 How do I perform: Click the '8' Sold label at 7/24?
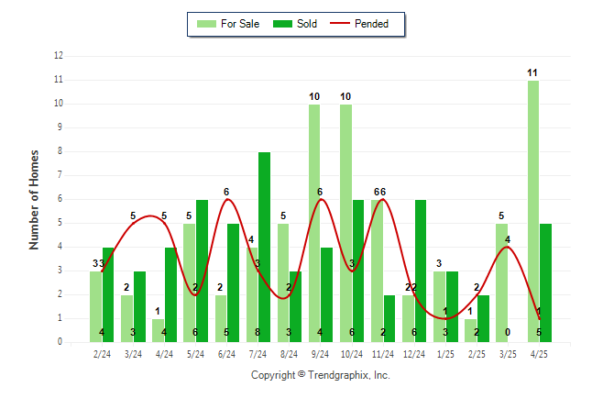pos(258,332)
